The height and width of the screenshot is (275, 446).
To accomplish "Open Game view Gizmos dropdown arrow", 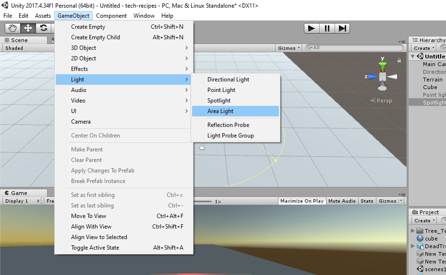I will [401, 201].
